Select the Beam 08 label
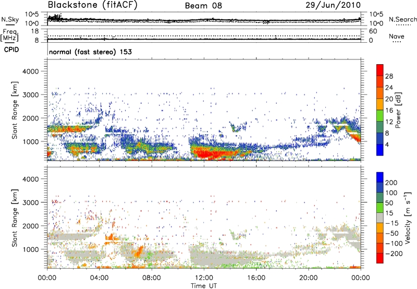 (x=203, y=6)
